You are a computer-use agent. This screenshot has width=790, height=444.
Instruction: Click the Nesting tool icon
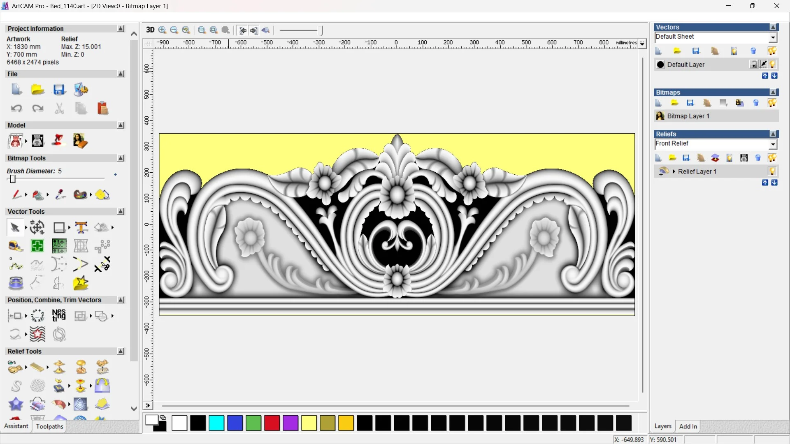[59, 316]
